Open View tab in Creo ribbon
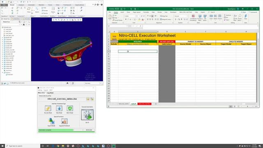This screenshot has height=148, width=263. 58,5
